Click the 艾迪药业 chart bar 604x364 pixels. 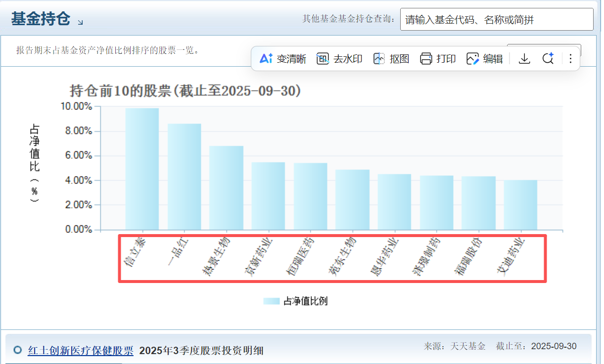click(521, 205)
